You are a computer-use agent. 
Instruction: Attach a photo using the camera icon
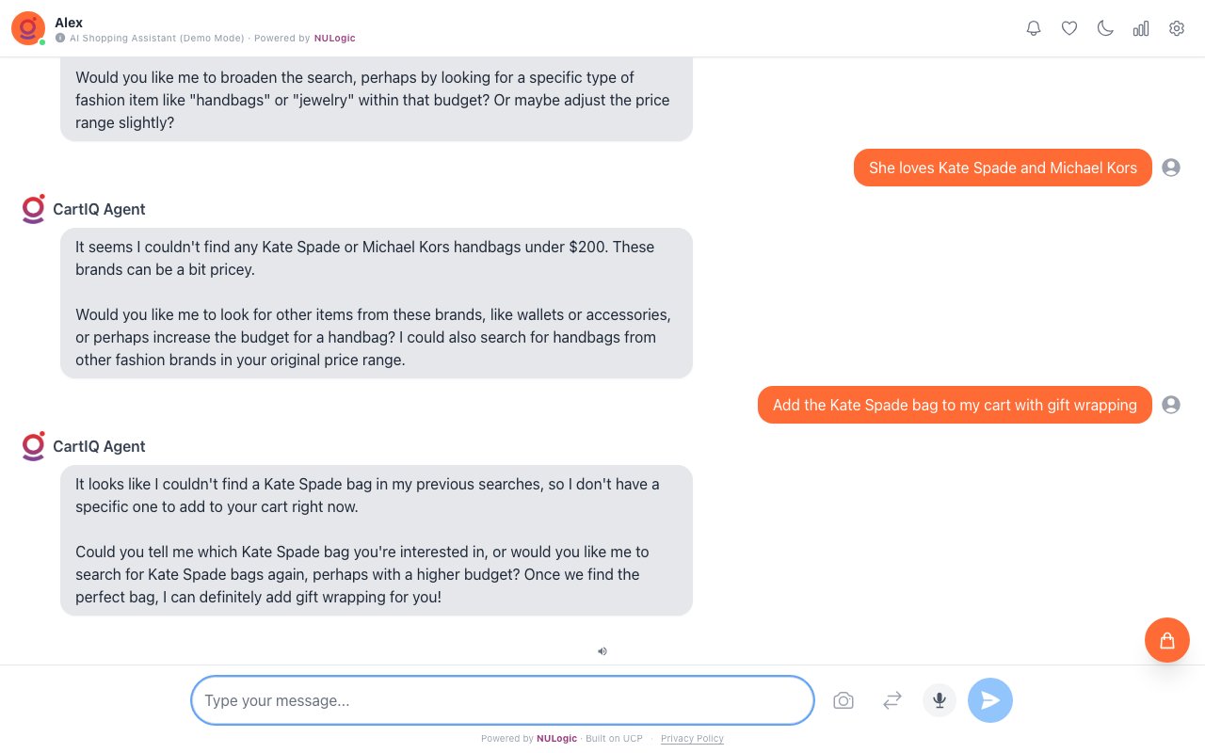coord(843,700)
